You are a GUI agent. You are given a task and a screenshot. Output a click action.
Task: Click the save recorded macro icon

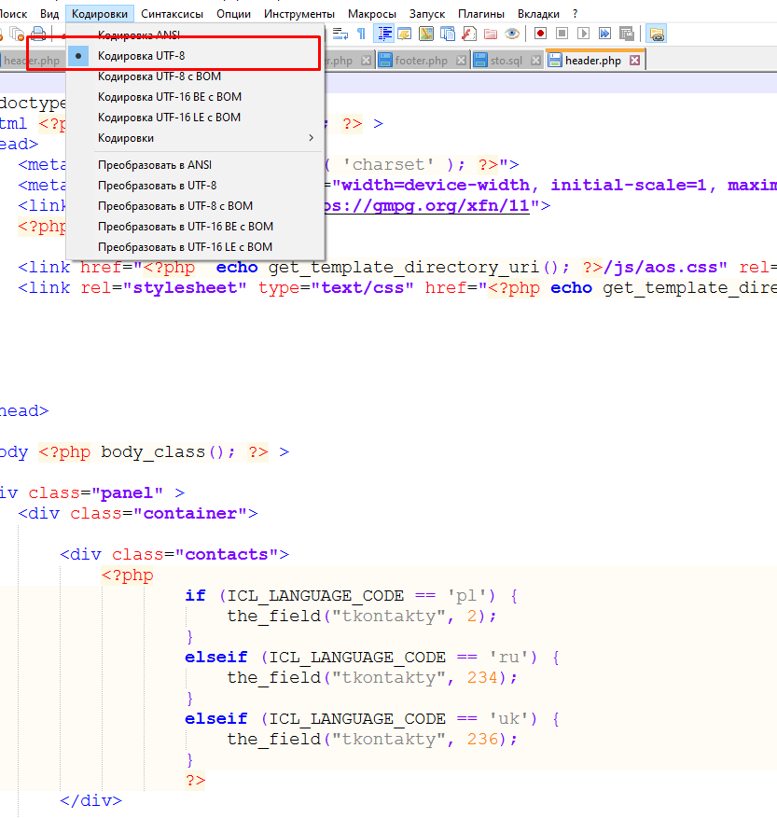[x=626, y=34]
